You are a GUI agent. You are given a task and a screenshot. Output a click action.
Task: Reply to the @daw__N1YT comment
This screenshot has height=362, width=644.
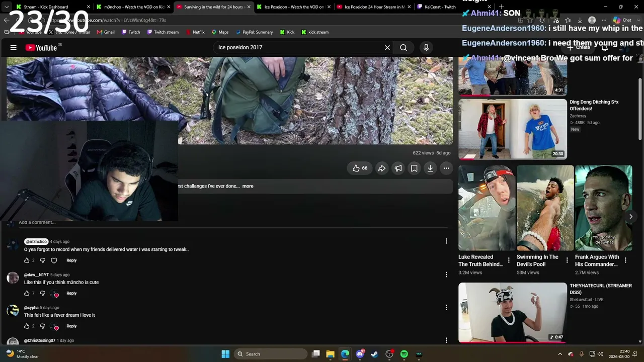(71, 293)
